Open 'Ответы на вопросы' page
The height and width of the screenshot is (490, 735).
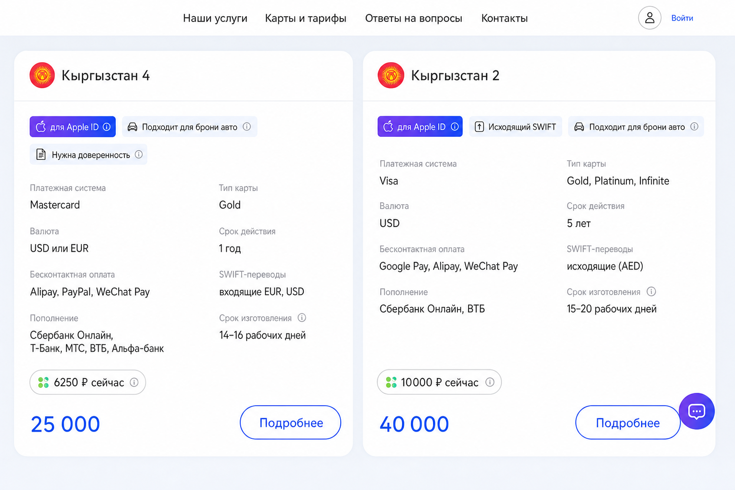pos(413,18)
